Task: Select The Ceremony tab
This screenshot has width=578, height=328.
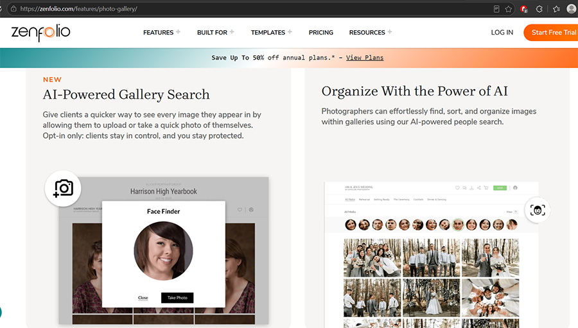Action: (x=401, y=200)
